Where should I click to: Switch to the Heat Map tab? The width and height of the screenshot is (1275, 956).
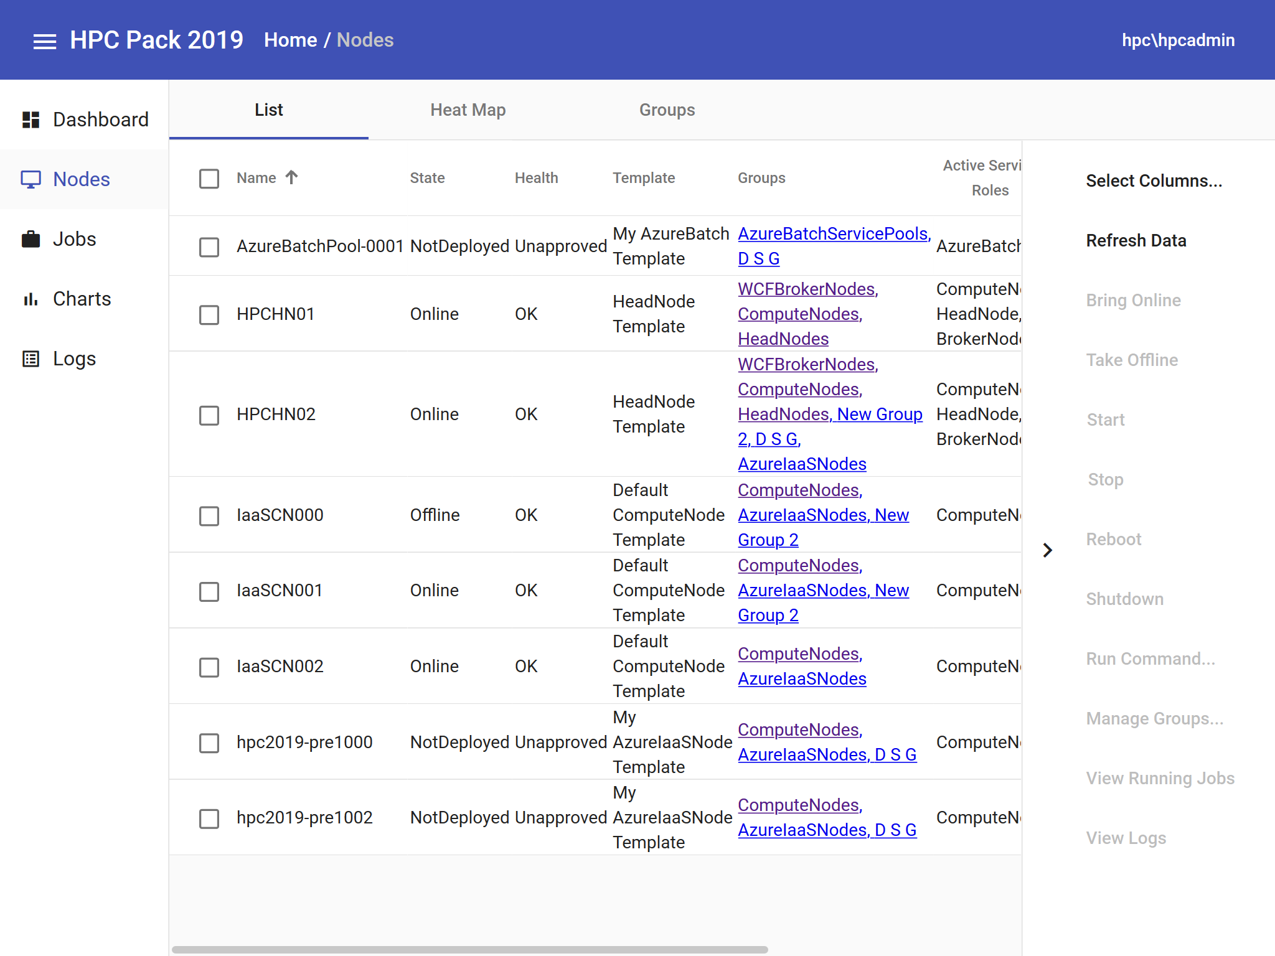click(468, 110)
